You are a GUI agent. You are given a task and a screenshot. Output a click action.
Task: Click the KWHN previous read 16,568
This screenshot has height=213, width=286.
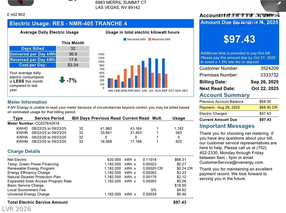coord(106,142)
